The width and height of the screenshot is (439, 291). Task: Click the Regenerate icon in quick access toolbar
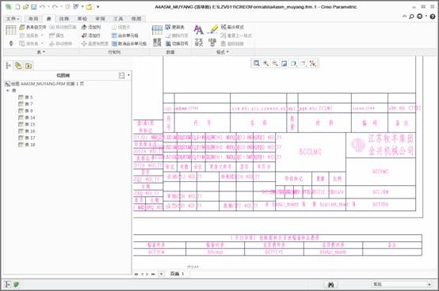pos(67,6)
